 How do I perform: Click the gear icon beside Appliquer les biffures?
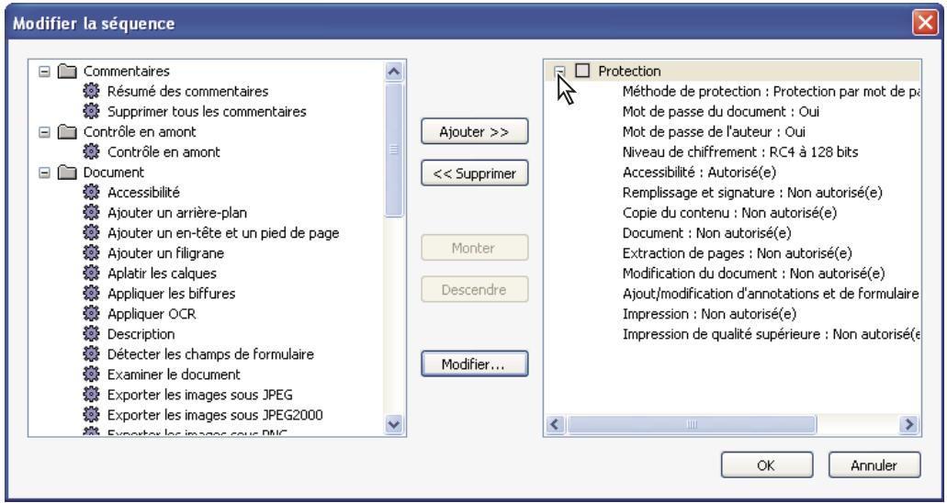(x=91, y=294)
